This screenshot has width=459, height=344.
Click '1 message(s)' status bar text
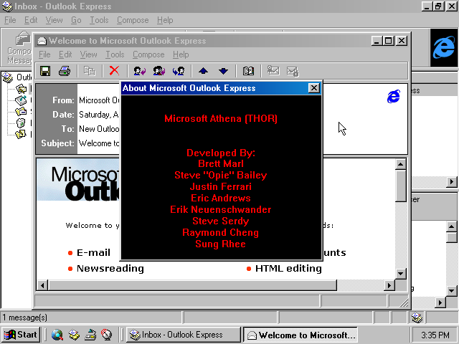(x=25, y=317)
